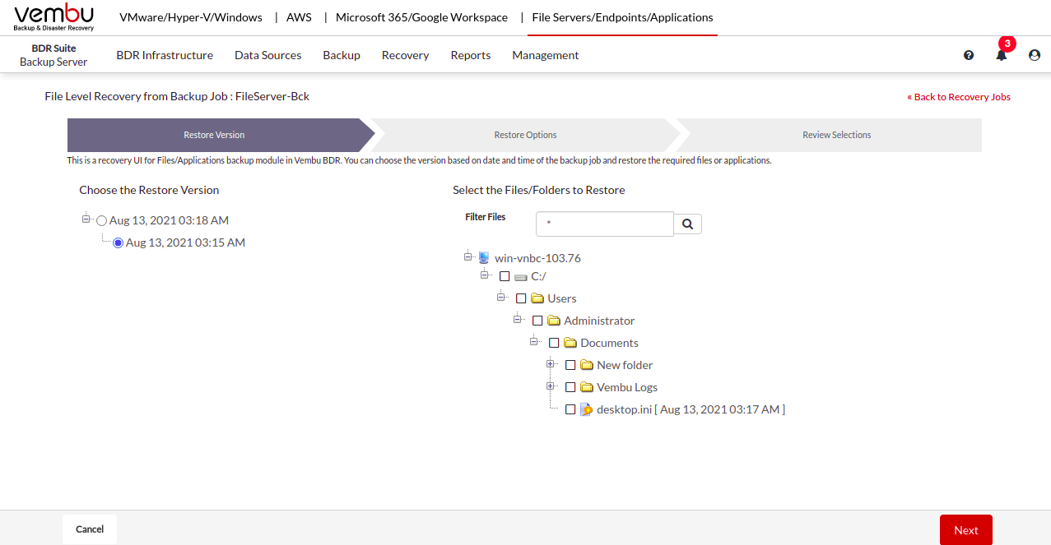Screen dimensions: 1051x545
Task: Click the 'Select the Files/Folders to Restore' heading
Action: coord(539,190)
